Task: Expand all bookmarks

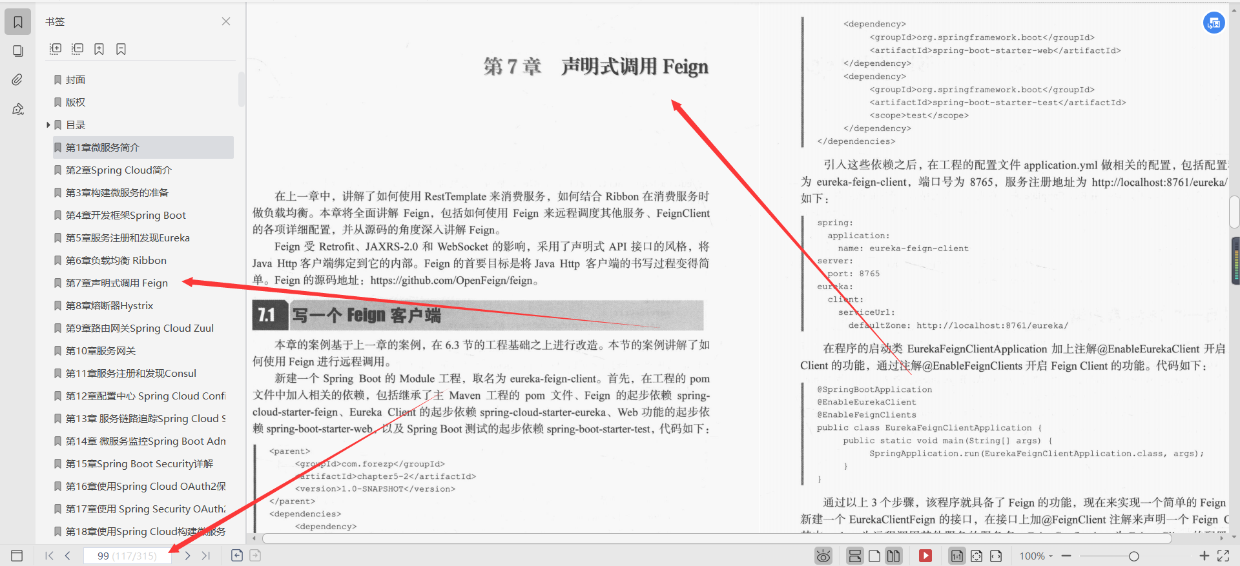Action: click(56, 49)
